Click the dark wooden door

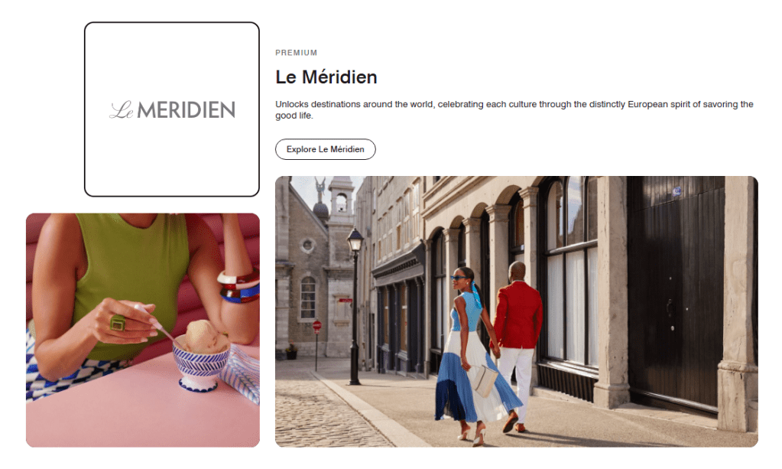click(675, 295)
